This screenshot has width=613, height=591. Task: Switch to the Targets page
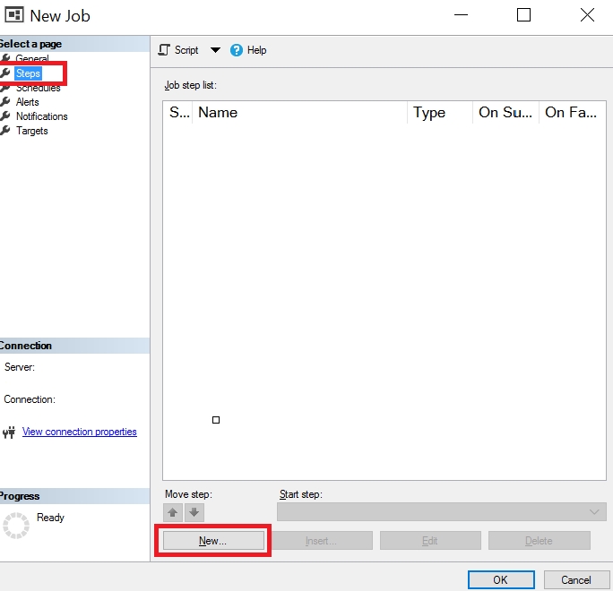coord(31,131)
